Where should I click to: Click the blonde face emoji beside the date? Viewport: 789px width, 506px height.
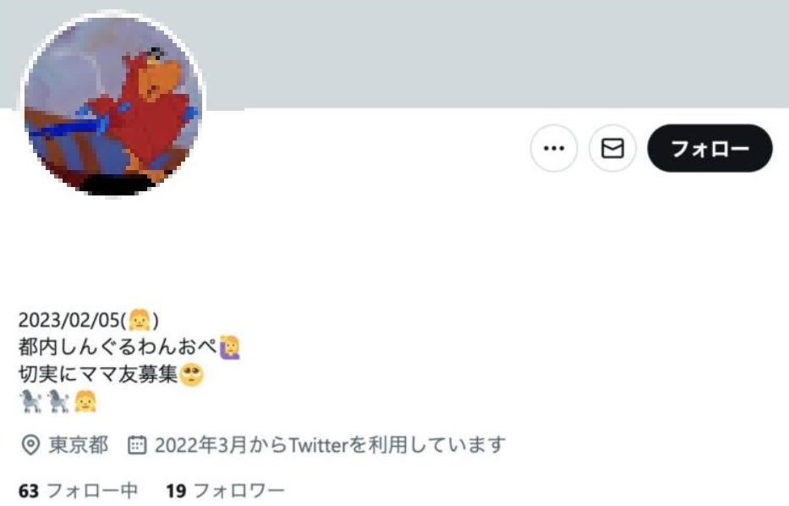(140, 320)
